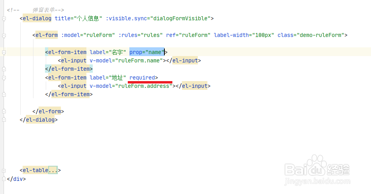
Task: Click the 弹窗表单 comment text
Action: (43, 10)
